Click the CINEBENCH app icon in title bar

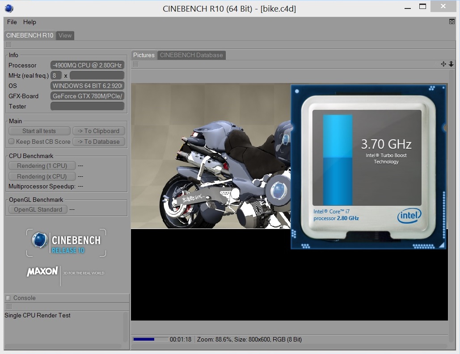pos(9,8)
